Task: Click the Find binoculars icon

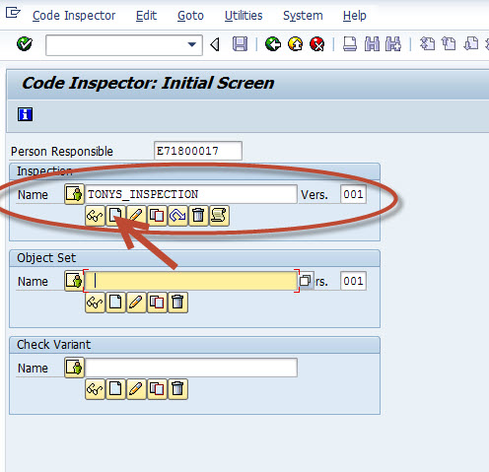Action: tap(372, 44)
